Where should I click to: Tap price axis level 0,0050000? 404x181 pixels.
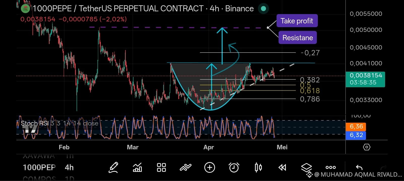(366, 30)
